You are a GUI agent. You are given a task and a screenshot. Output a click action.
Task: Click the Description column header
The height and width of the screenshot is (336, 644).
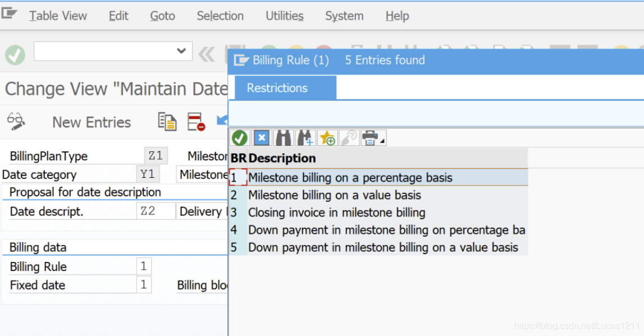(282, 158)
